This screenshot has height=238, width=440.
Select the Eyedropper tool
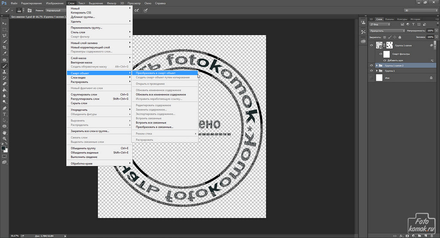point(4,54)
